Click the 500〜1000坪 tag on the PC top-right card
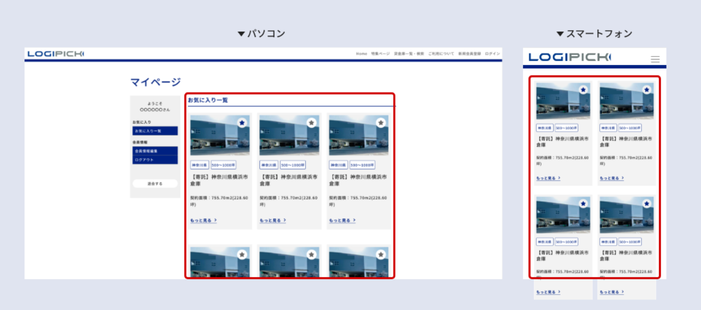The height and width of the screenshot is (310, 701). [362, 165]
